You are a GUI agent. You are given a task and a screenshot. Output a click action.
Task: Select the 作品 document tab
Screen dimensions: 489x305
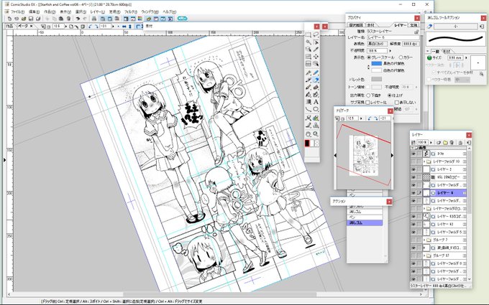click(10, 26)
